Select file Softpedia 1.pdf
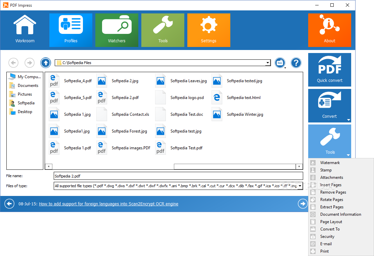The image size is (374, 256). click(x=70, y=148)
